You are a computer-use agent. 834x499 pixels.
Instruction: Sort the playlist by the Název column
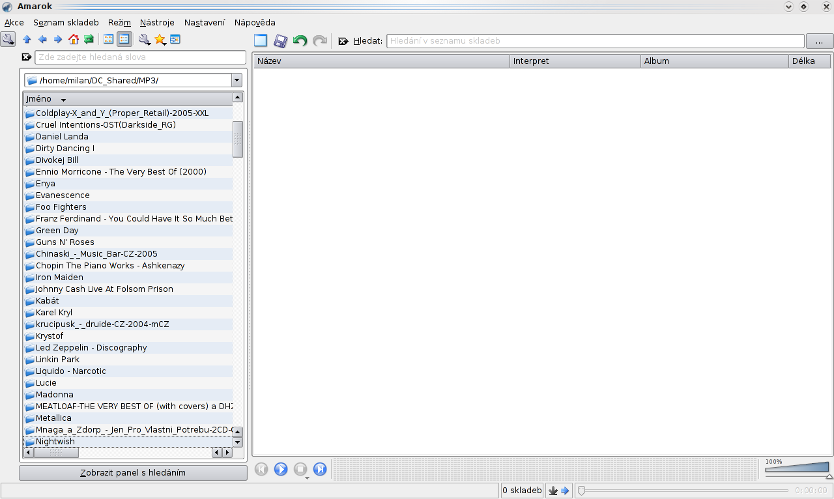[x=381, y=61]
